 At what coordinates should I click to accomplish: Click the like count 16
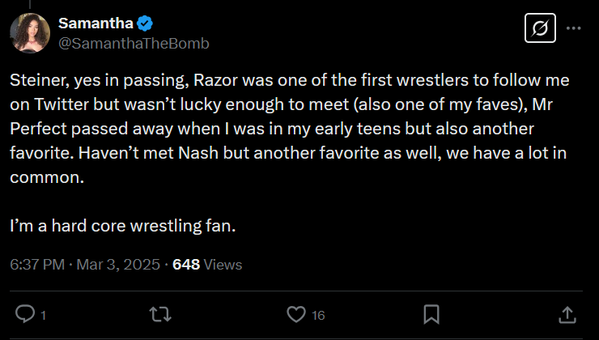click(318, 315)
